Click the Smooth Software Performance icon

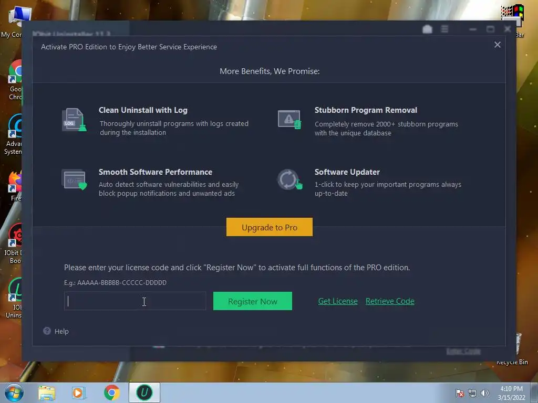tap(74, 179)
